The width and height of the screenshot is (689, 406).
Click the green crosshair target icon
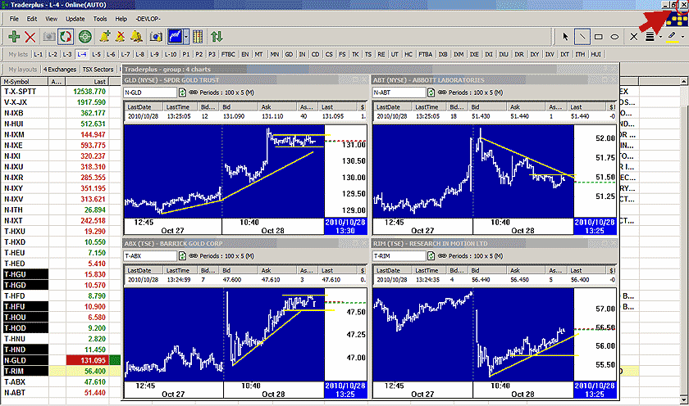(85, 37)
